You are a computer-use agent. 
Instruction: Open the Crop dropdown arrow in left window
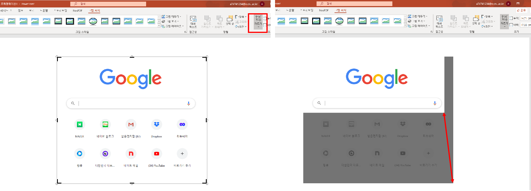[x=258, y=27]
